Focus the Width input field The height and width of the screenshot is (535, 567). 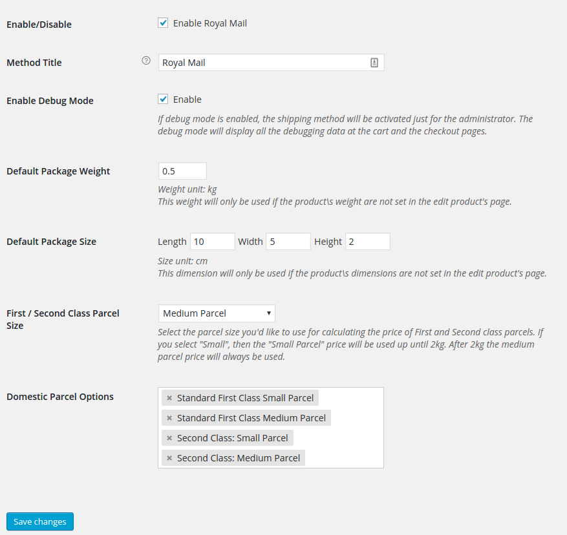(288, 242)
